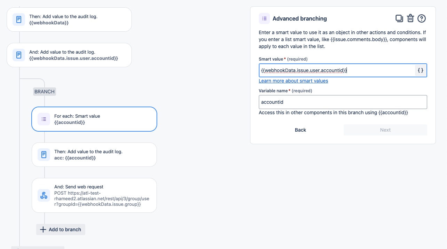Viewport: 447px width, 249px height.
Task: Select the For each: Smart value component
Action: click(101, 119)
